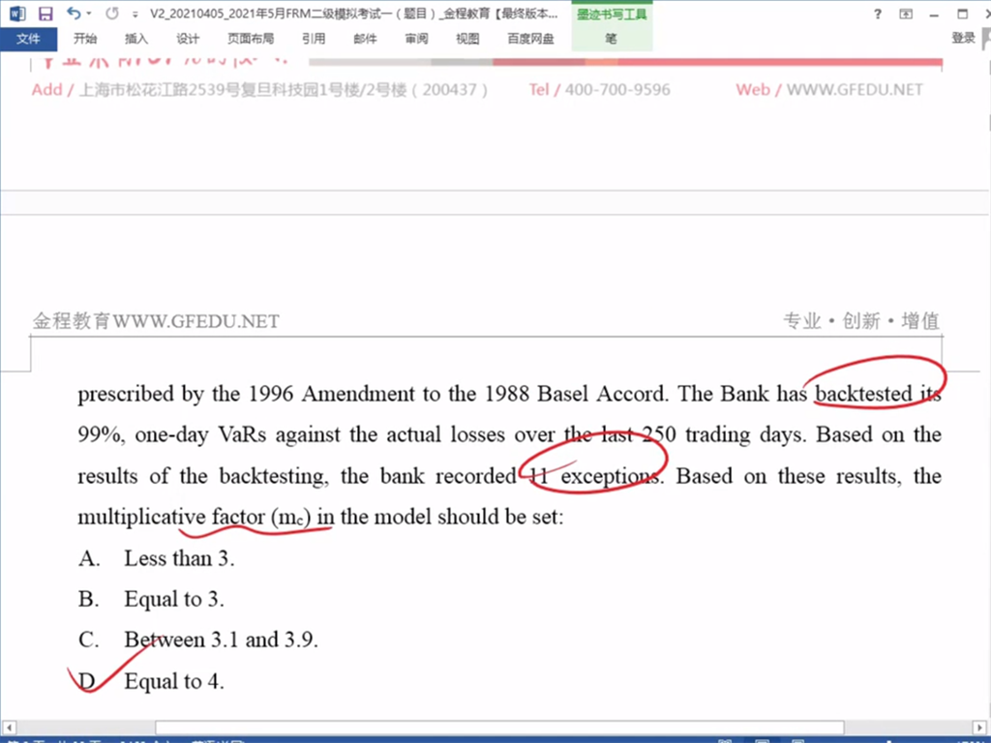Screen dimensions: 991x743
Task: Click the 登录 sign-in link
Action: click(x=963, y=38)
